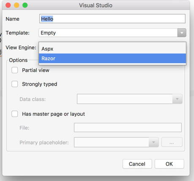Click inside the Name text field
Screen dimensions: 194x181
tap(112, 19)
